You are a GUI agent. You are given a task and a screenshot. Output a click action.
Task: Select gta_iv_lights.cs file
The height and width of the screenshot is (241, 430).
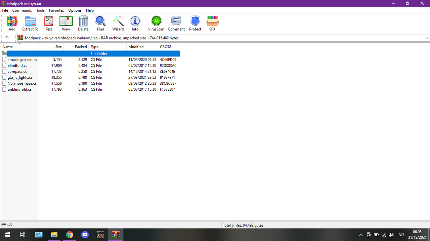(20, 78)
